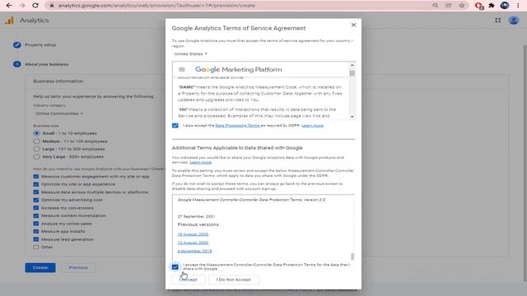The width and height of the screenshot is (527, 296).
Task: Uncheck Analyze my online sales
Action: click(36, 224)
